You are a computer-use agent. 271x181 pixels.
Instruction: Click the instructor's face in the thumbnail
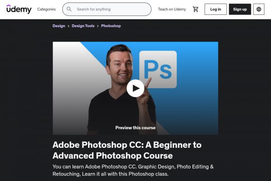click(119, 65)
